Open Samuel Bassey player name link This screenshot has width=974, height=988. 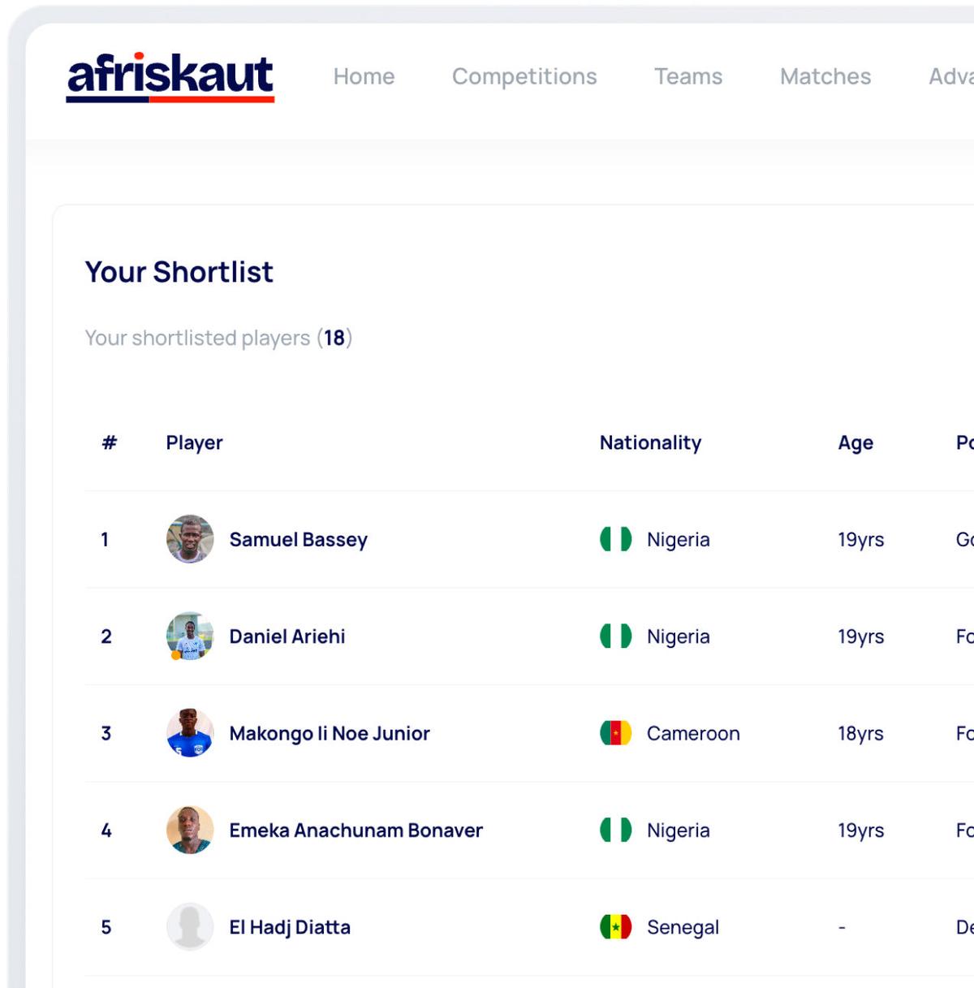298,540
